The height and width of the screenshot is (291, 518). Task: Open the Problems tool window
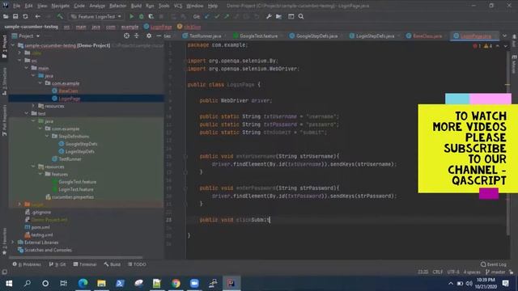click(x=27, y=264)
